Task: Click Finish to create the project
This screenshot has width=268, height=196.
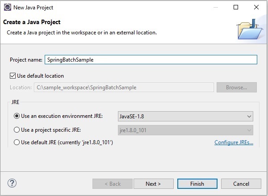Action: coord(197,183)
